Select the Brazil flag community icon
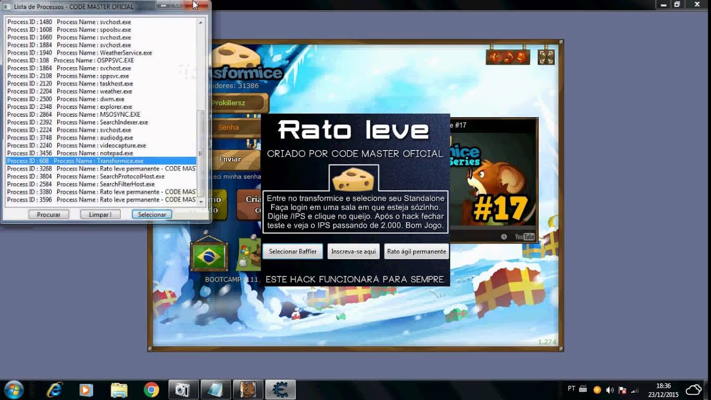711x400 pixels. tap(209, 257)
